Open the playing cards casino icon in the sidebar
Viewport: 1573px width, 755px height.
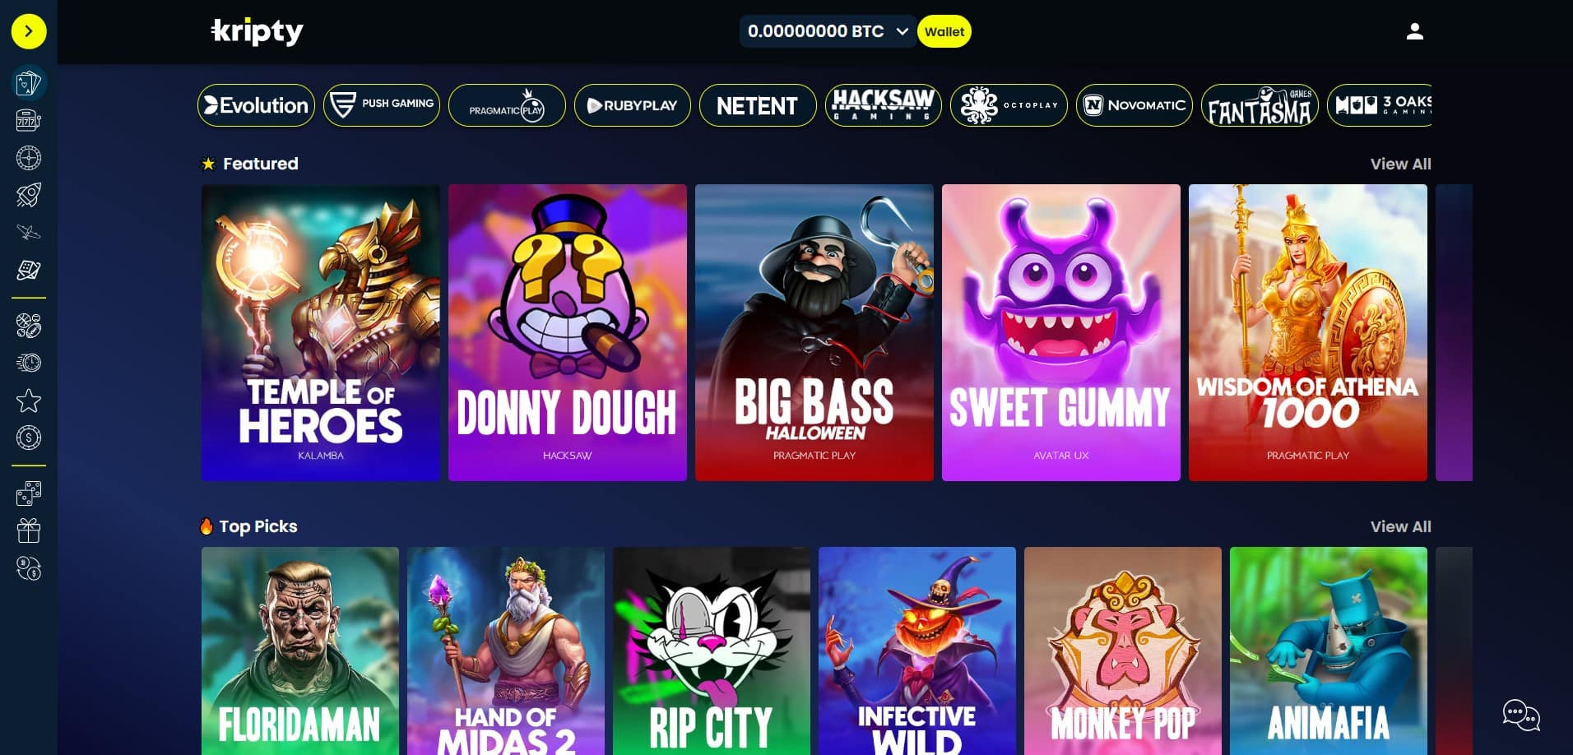click(29, 83)
